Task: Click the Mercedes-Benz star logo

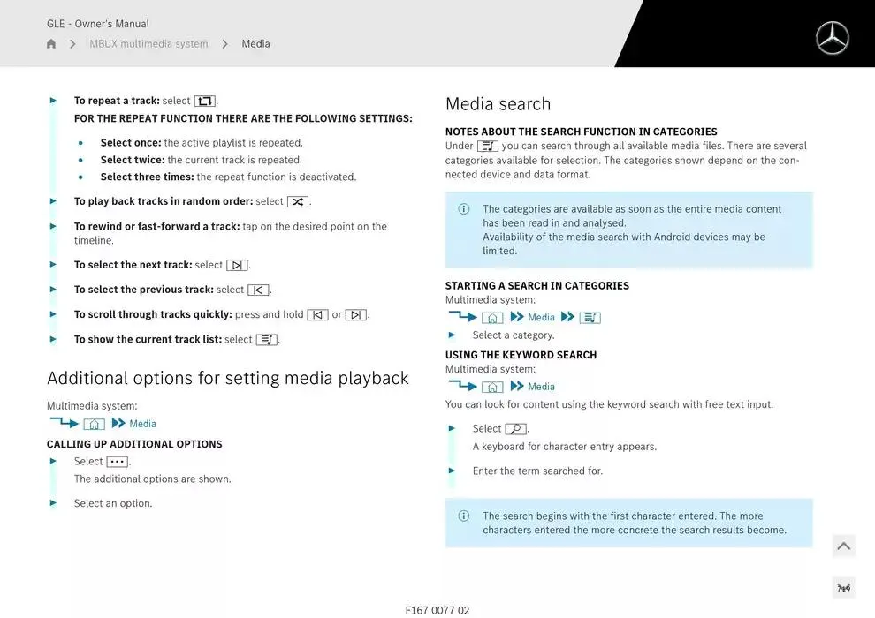Action: tap(832, 39)
